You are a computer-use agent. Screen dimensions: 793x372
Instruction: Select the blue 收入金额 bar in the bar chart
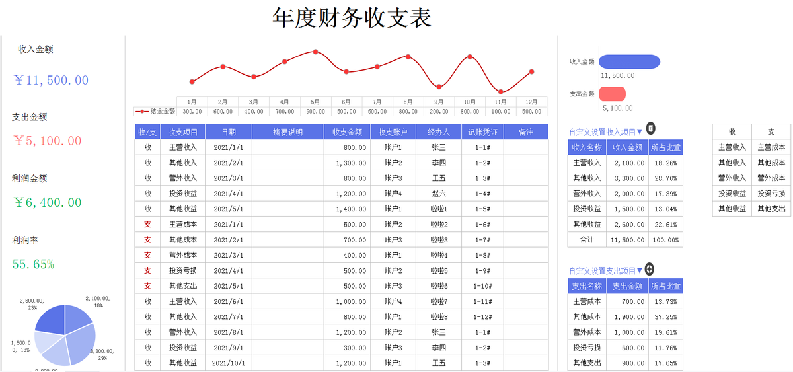630,61
